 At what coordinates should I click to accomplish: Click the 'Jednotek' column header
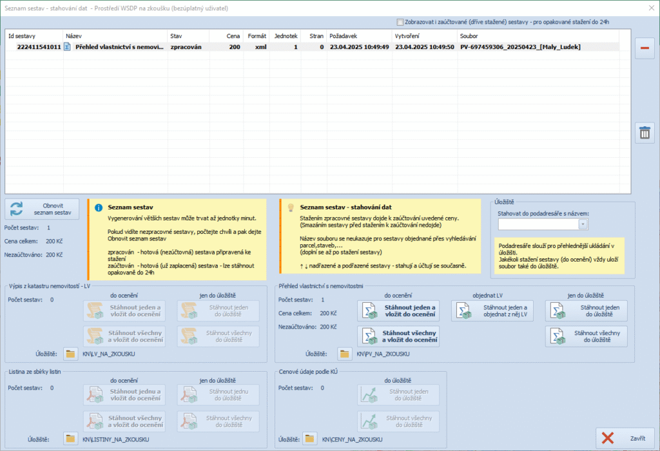[x=285, y=36]
